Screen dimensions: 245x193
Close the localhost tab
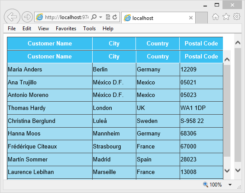[191, 18]
